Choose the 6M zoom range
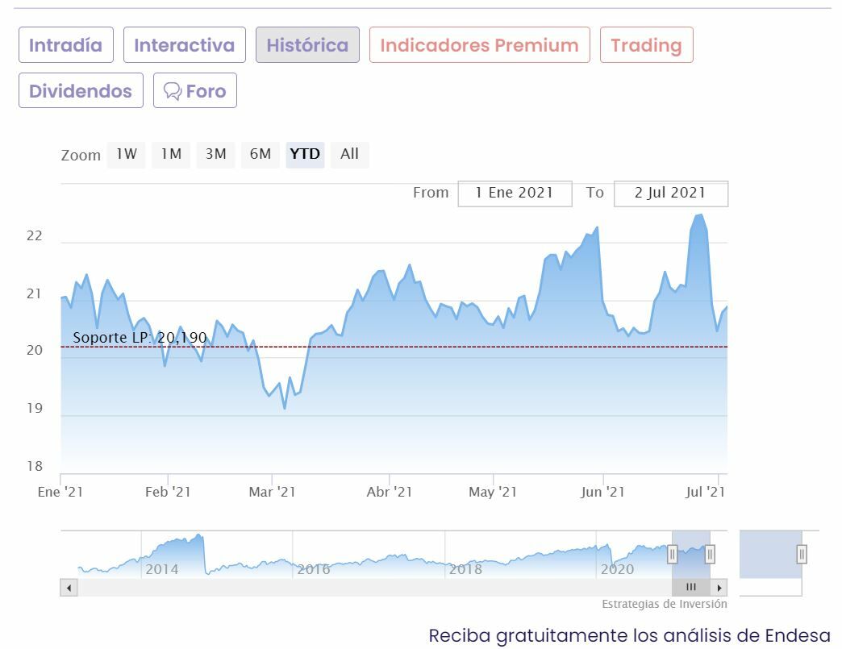This screenshot has width=842, height=649. [x=260, y=154]
